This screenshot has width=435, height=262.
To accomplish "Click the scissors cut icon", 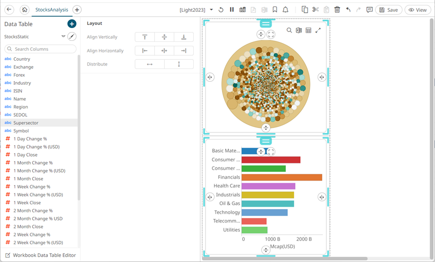I will tap(316, 10).
